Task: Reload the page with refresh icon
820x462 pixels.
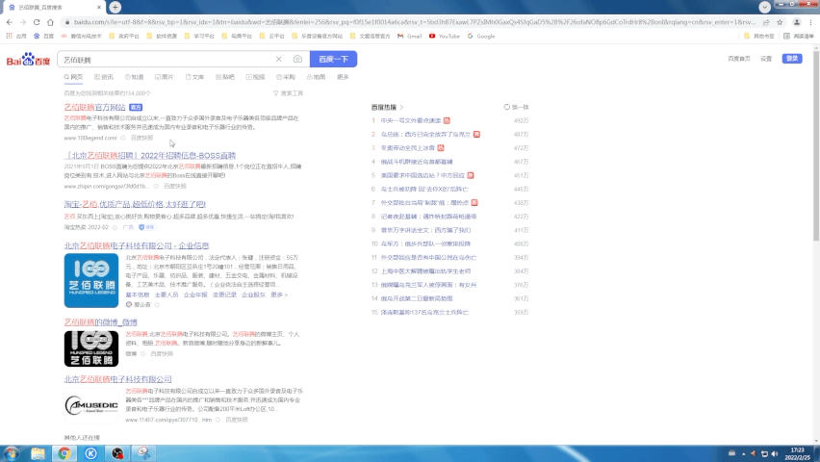Action: click(x=37, y=22)
